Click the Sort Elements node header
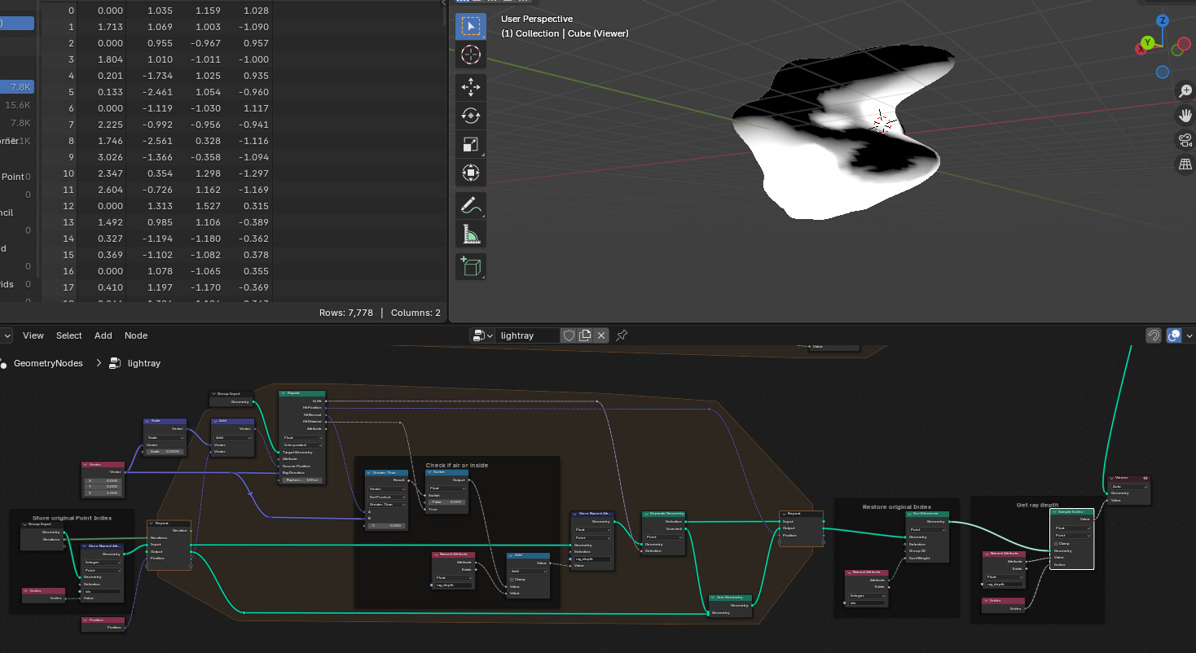1196x653 pixels. [x=927, y=515]
